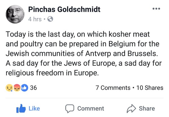Open the list of 36 reactions

coord(34,88)
